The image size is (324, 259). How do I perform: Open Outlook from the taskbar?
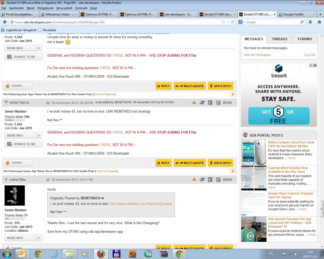pos(23,254)
